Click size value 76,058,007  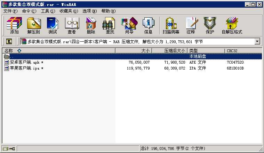(139, 62)
